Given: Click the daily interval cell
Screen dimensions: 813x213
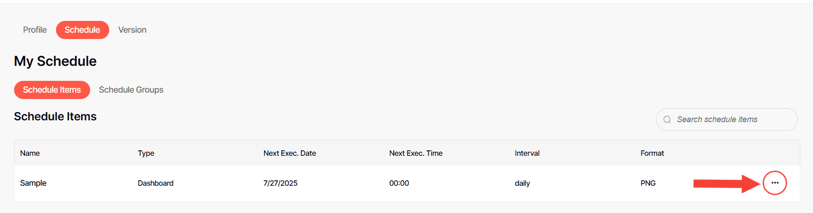Looking at the screenshot, I should coord(522,183).
